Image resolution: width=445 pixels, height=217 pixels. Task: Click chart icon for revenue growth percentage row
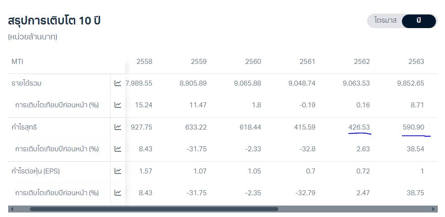pyautogui.click(x=118, y=105)
